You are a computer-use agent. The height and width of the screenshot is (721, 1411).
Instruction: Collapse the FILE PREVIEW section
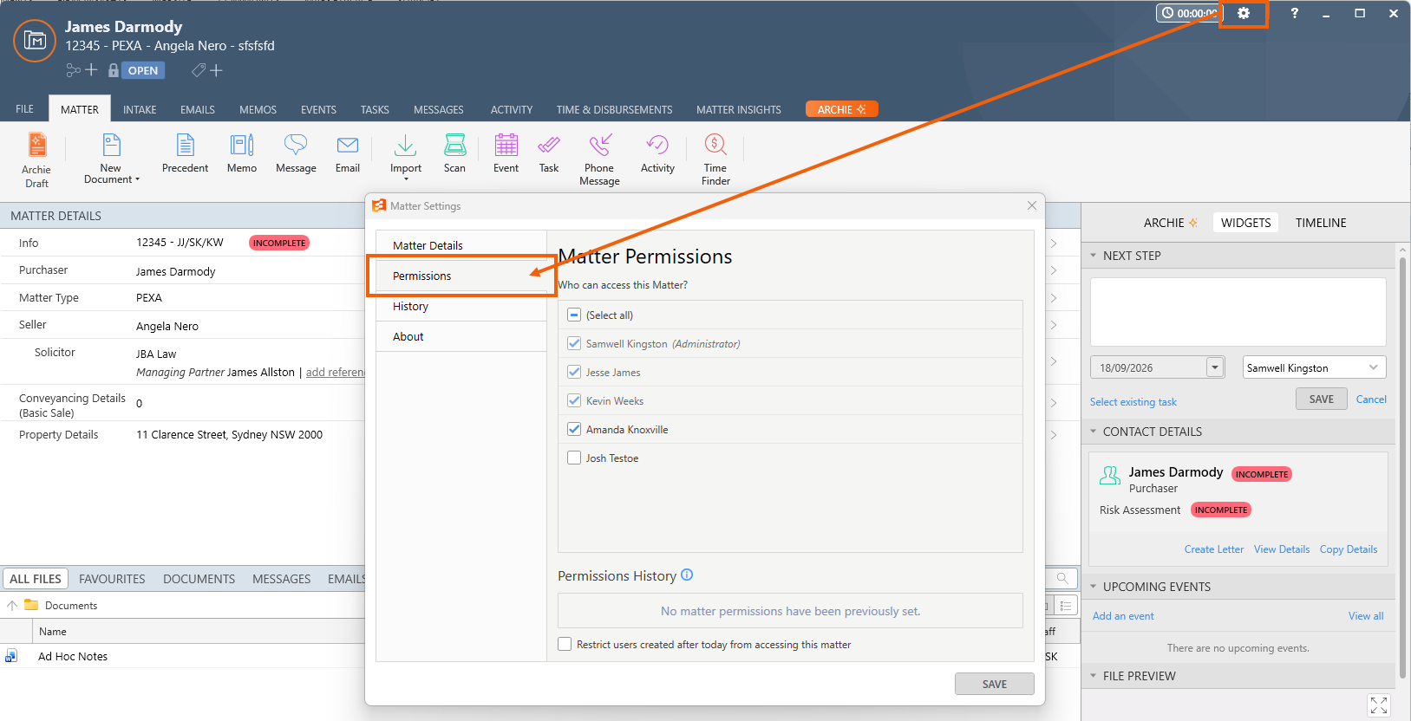click(1093, 676)
